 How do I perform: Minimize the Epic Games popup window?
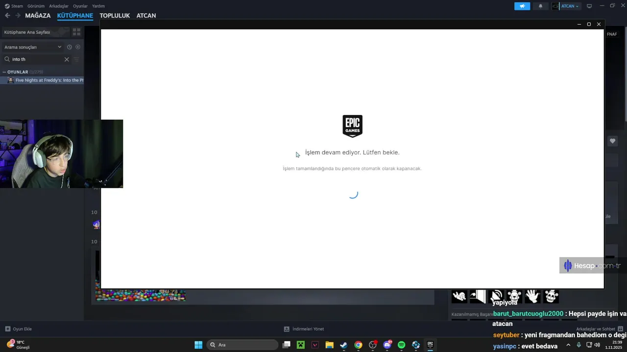[579, 24]
